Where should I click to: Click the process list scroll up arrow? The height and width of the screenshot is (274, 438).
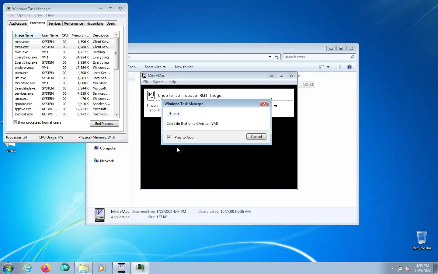(116, 34)
